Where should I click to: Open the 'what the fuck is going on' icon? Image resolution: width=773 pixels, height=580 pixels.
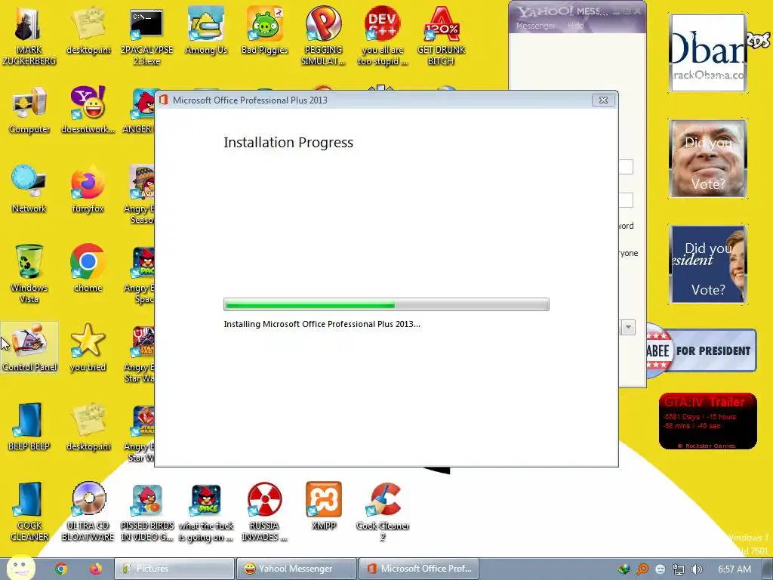click(205, 512)
